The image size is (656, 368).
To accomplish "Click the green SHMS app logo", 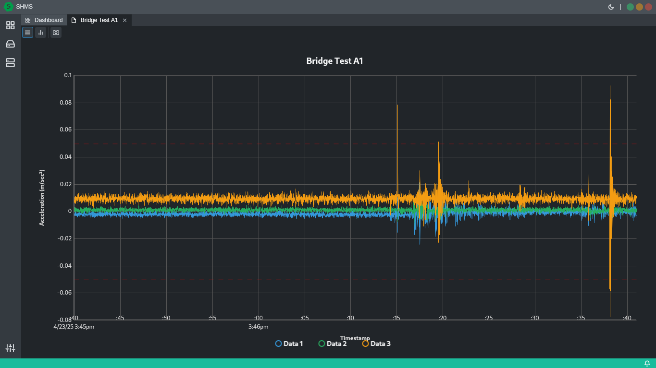I will [x=8, y=7].
